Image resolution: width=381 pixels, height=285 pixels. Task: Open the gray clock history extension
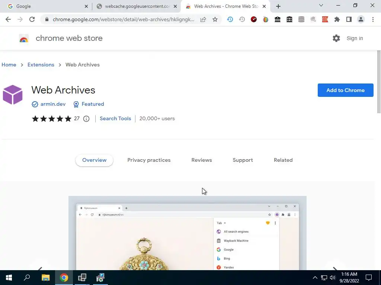pyautogui.click(x=242, y=19)
